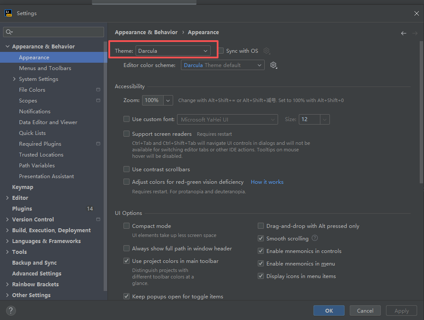The width and height of the screenshot is (424, 320).
Task: Uncheck Keep popups open for toggle items
Action: (126, 296)
